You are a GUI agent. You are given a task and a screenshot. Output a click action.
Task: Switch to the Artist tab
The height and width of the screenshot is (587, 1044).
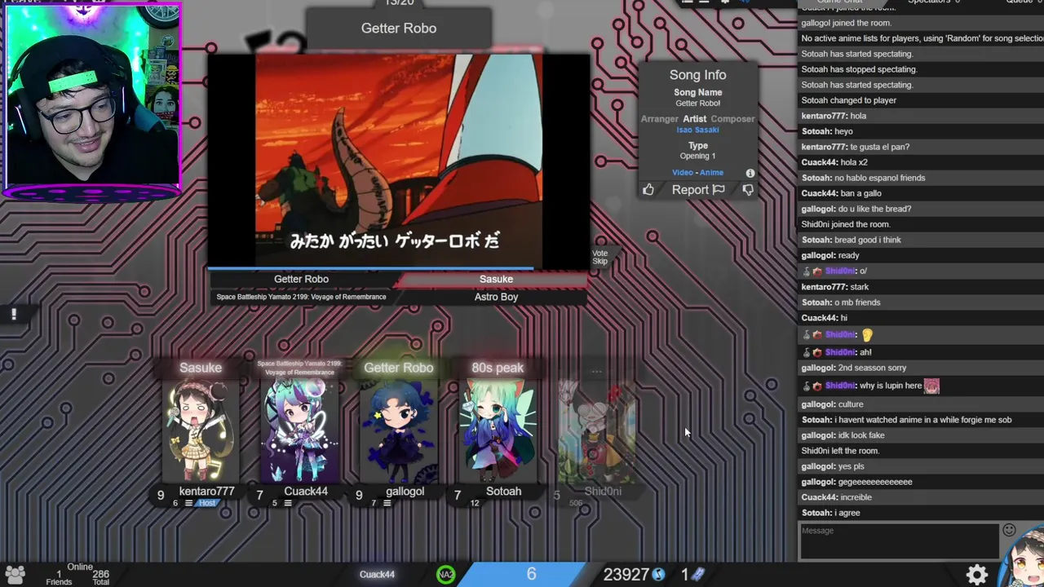(x=695, y=119)
